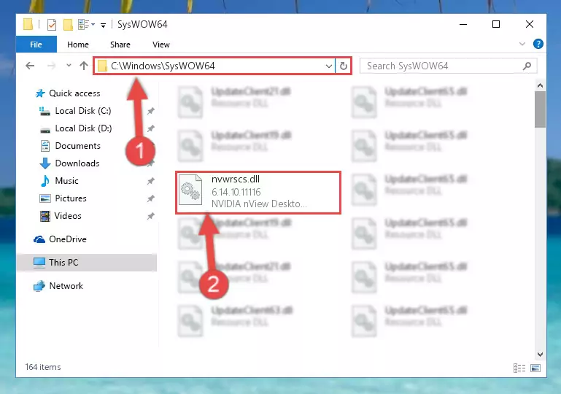Go back with the Back arrow
The width and height of the screenshot is (561, 394).
[30, 66]
